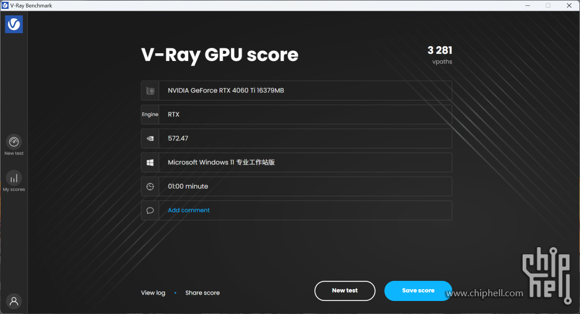
Task: Click the Engine label box
Action: 150,115
